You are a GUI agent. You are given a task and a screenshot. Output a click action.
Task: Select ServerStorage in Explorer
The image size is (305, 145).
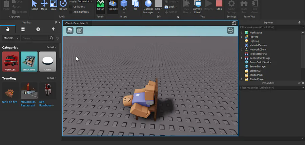tap(257, 67)
